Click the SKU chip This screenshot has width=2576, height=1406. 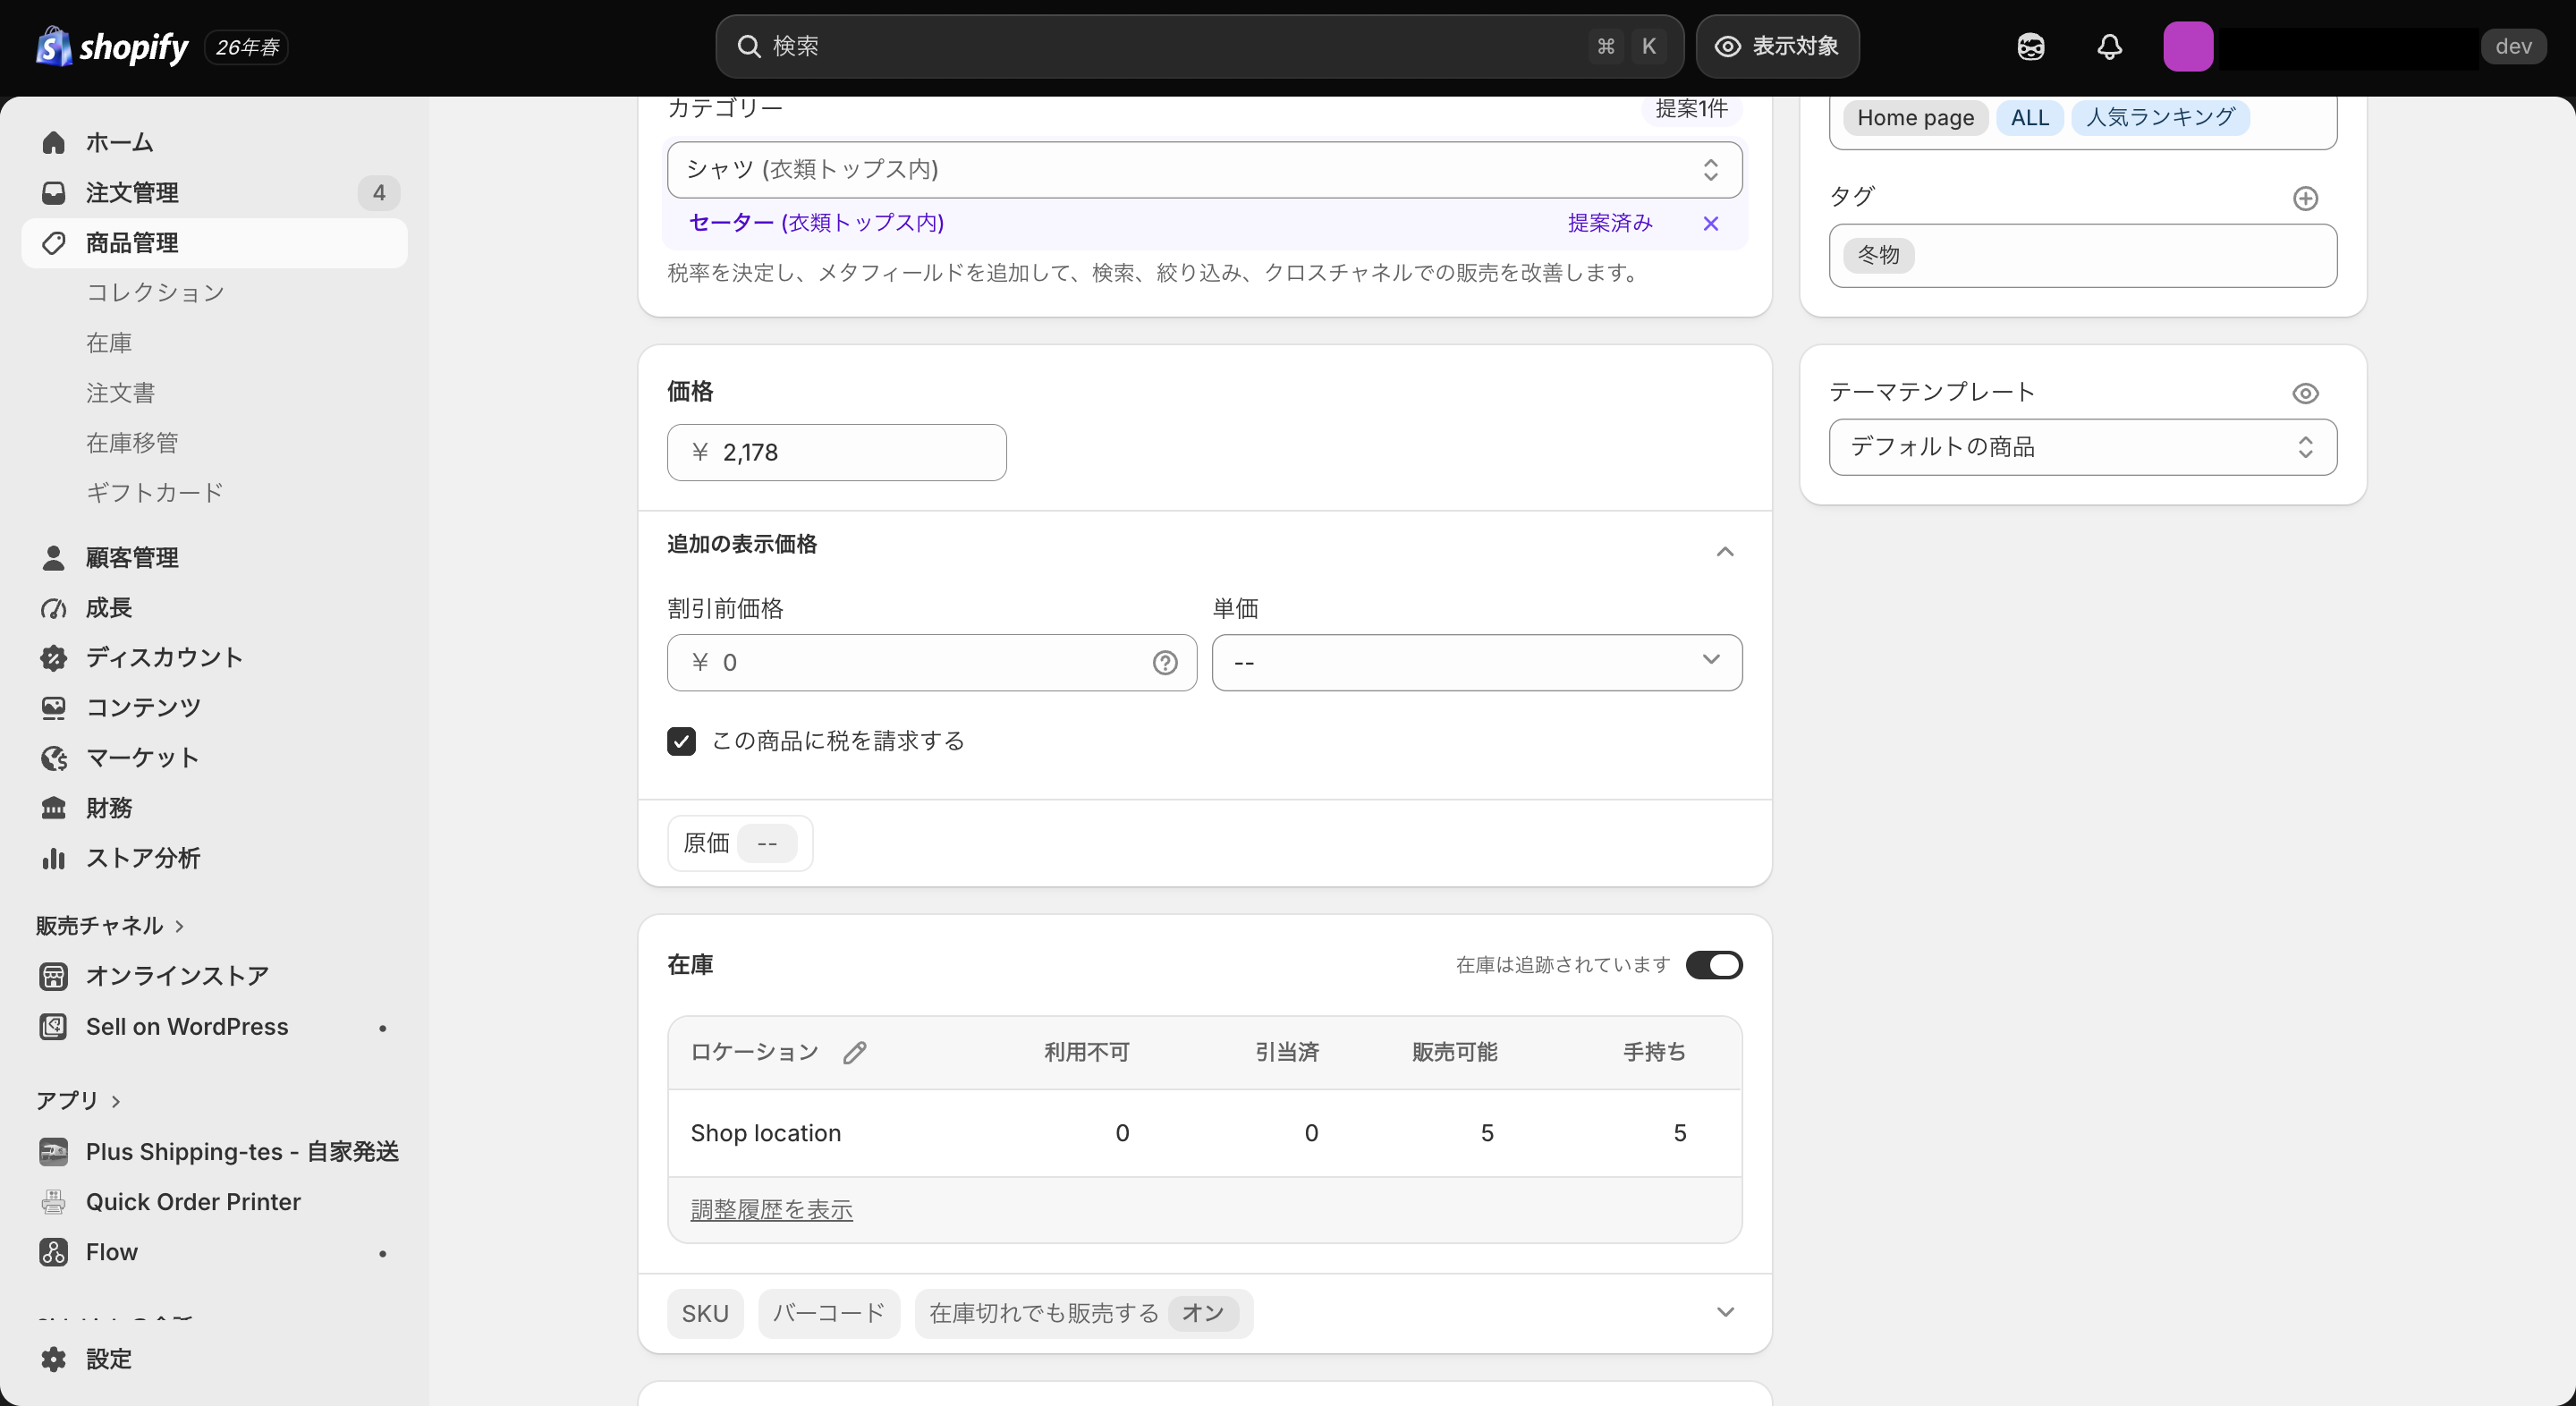[705, 1313]
